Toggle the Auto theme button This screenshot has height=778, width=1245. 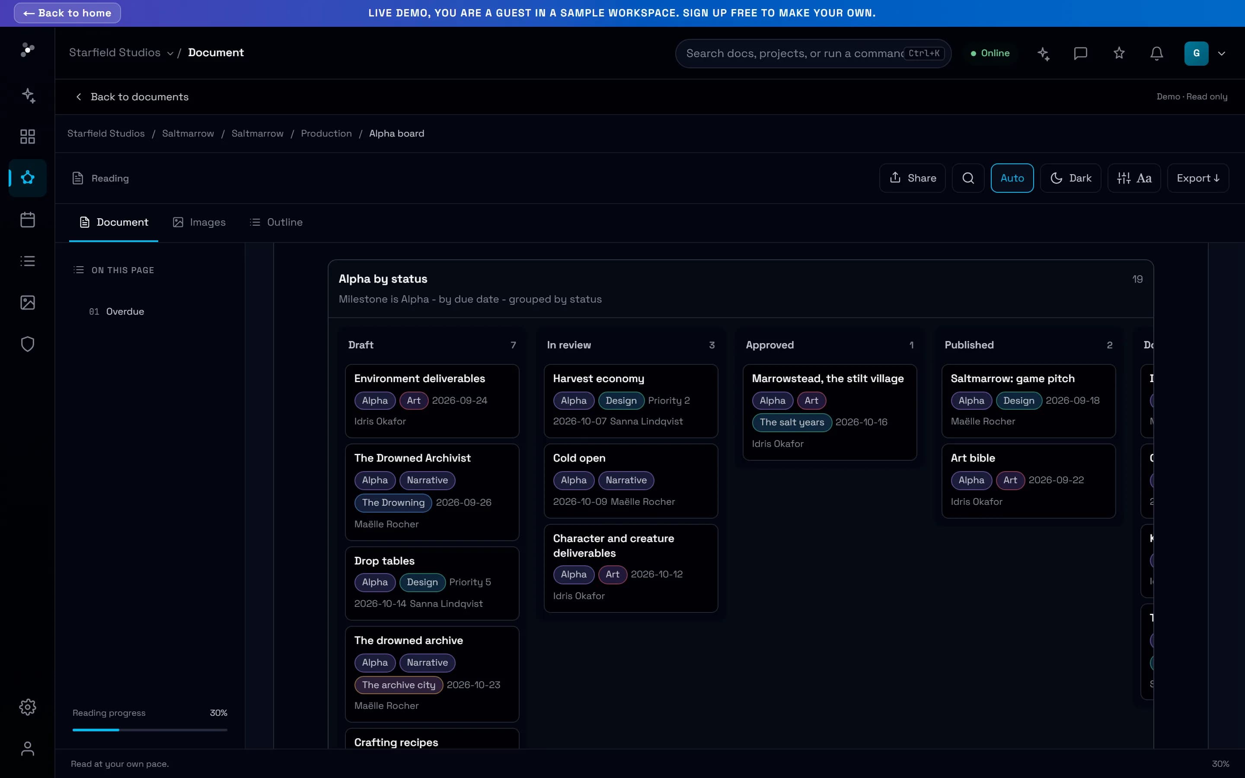(1012, 178)
